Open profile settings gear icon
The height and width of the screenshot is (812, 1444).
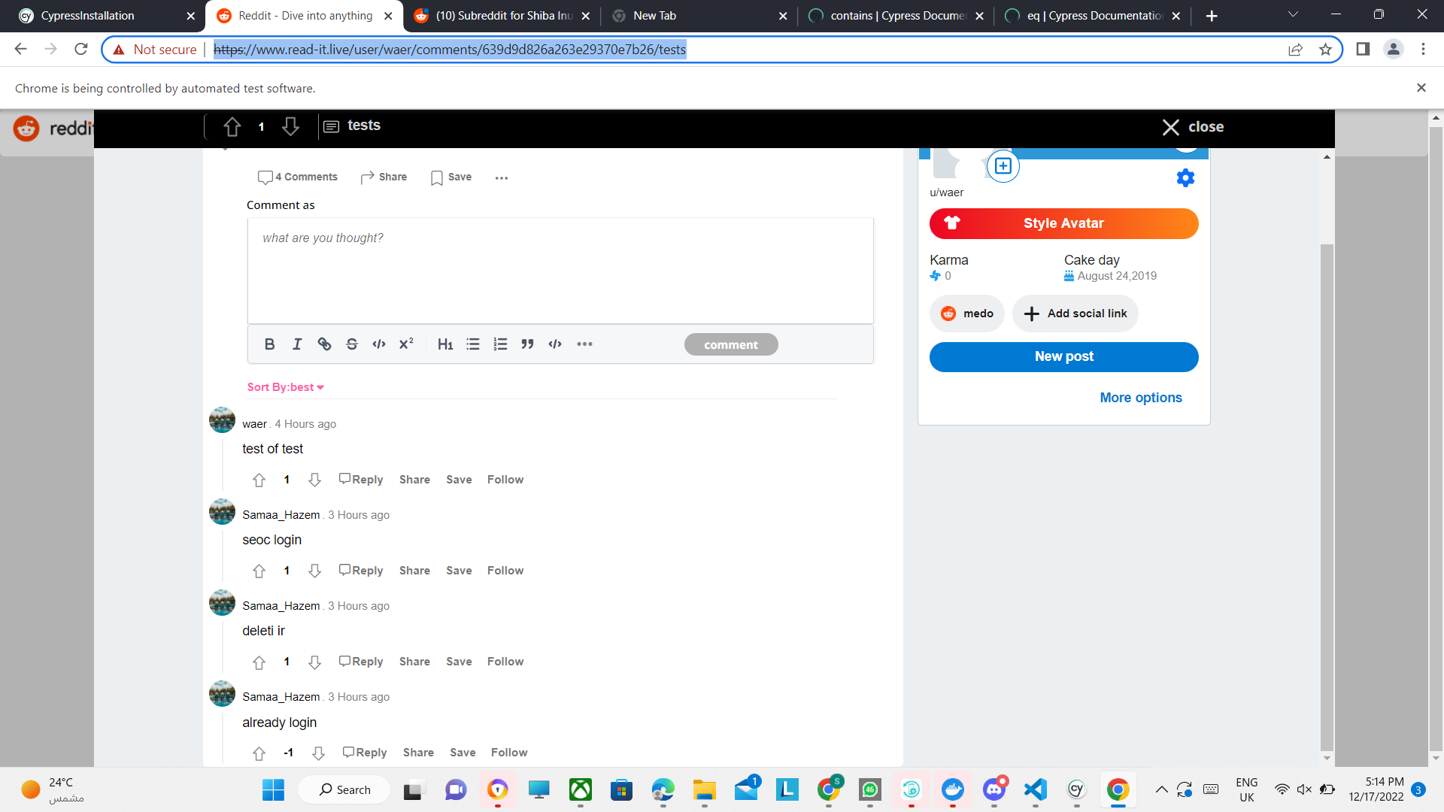(x=1185, y=178)
